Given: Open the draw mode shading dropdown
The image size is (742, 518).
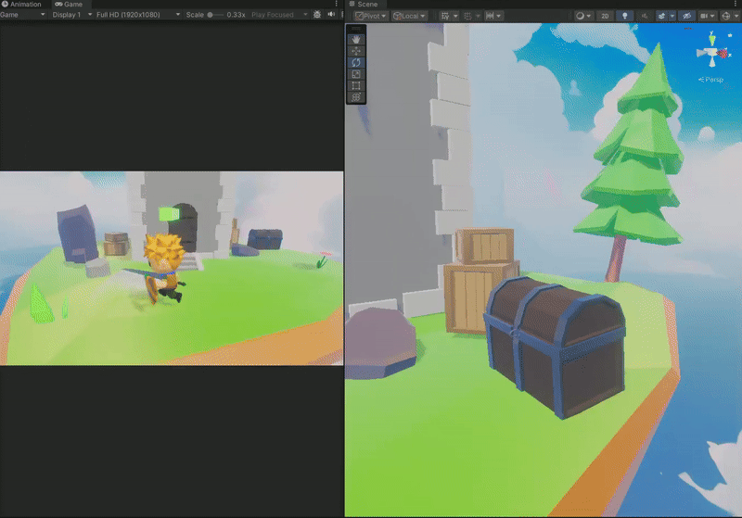Looking at the screenshot, I should point(583,16).
